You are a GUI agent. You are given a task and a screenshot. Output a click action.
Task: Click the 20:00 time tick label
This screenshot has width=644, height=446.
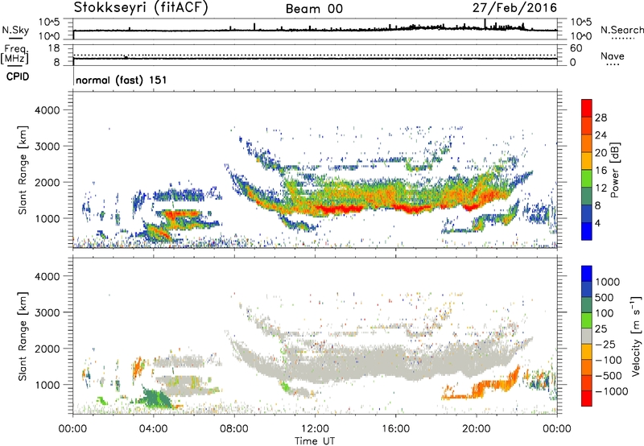click(x=477, y=429)
